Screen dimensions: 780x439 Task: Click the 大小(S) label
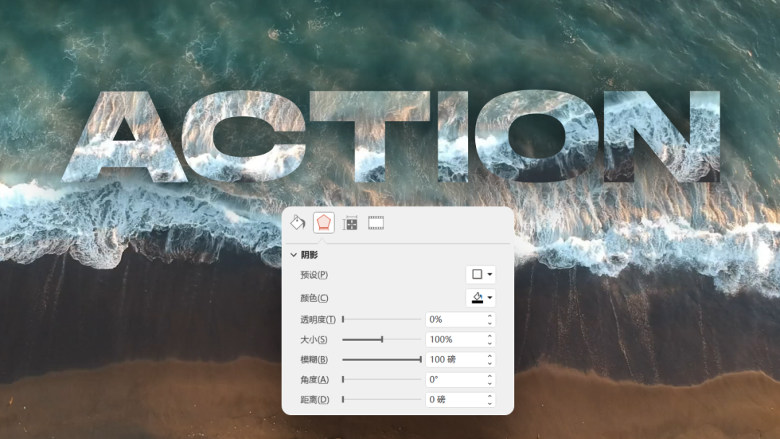point(314,339)
